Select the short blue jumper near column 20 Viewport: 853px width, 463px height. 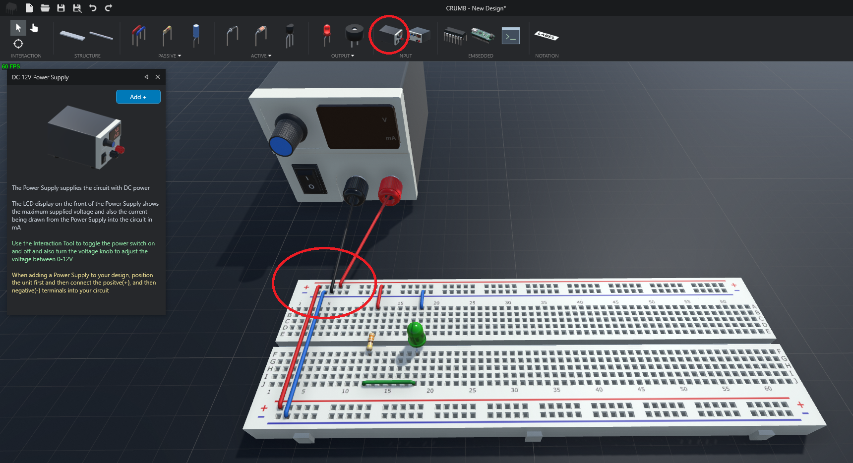tap(422, 299)
